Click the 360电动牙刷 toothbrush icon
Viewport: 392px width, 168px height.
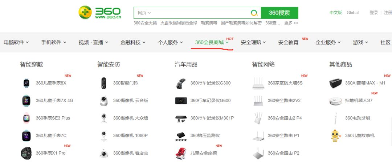(x=335, y=119)
